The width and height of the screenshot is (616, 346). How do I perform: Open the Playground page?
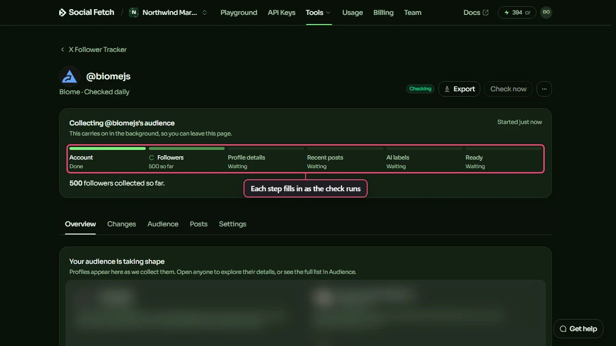[239, 12]
